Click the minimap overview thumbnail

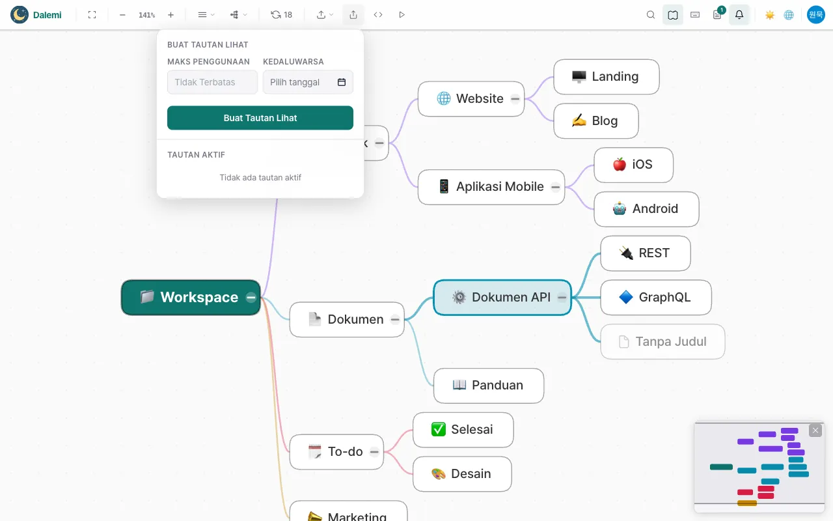click(759, 467)
